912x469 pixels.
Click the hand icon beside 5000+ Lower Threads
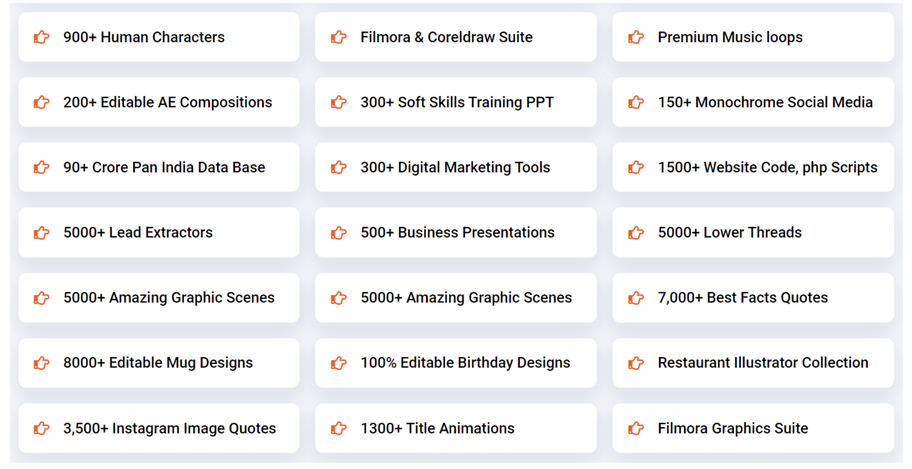coord(636,232)
